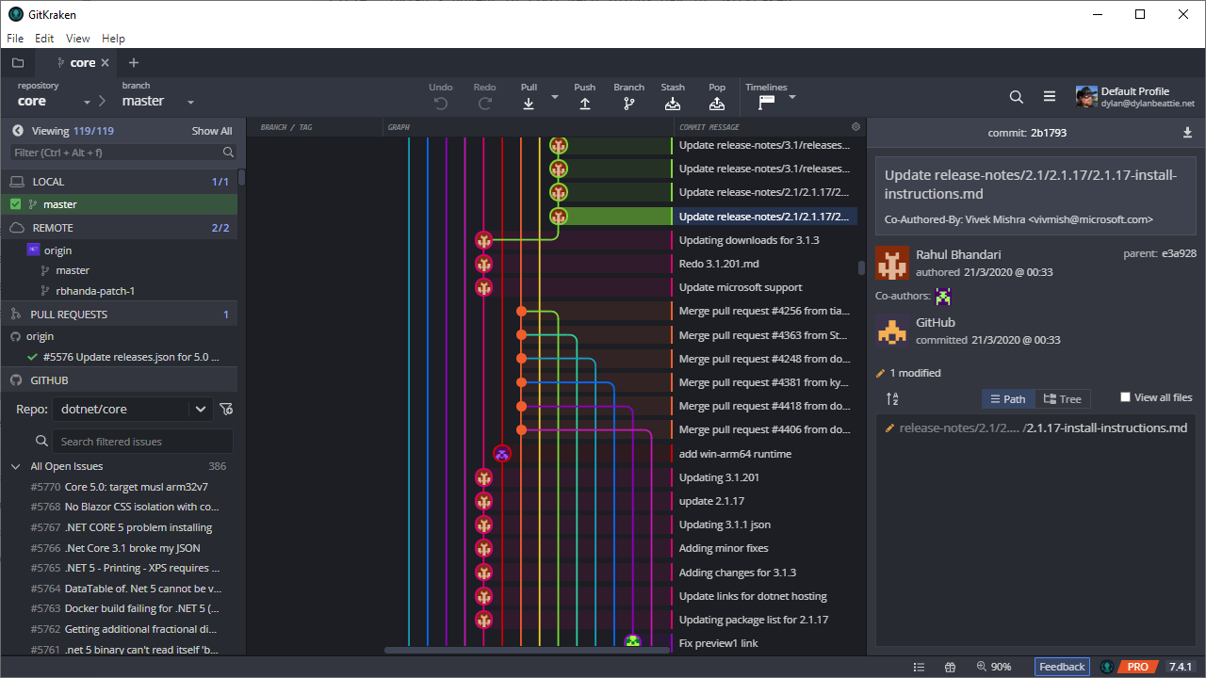The height and width of the screenshot is (678, 1206).
Task: Click the branch filter input field
Action: (x=123, y=152)
